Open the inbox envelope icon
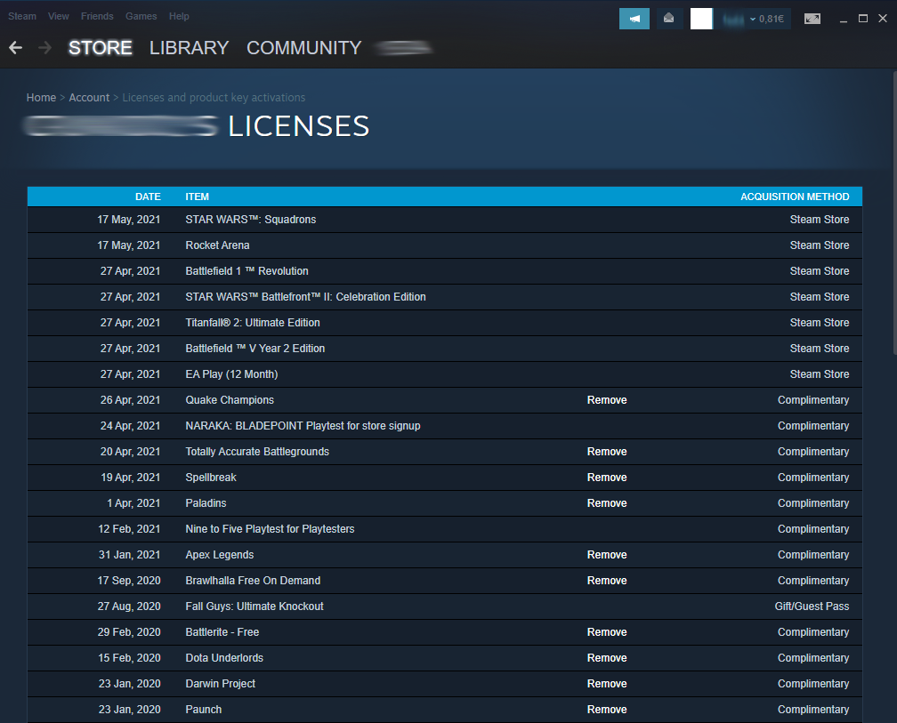 click(668, 19)
